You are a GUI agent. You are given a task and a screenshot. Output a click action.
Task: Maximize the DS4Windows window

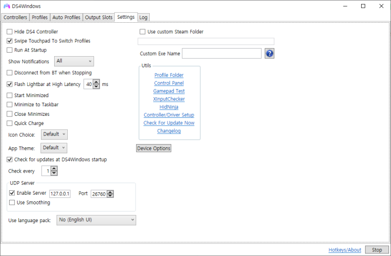(x=363, y=6)
